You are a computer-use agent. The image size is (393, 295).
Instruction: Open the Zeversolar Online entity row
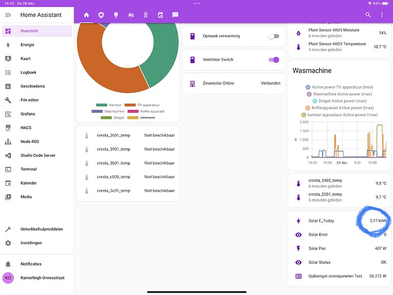(x=234, y=83)
